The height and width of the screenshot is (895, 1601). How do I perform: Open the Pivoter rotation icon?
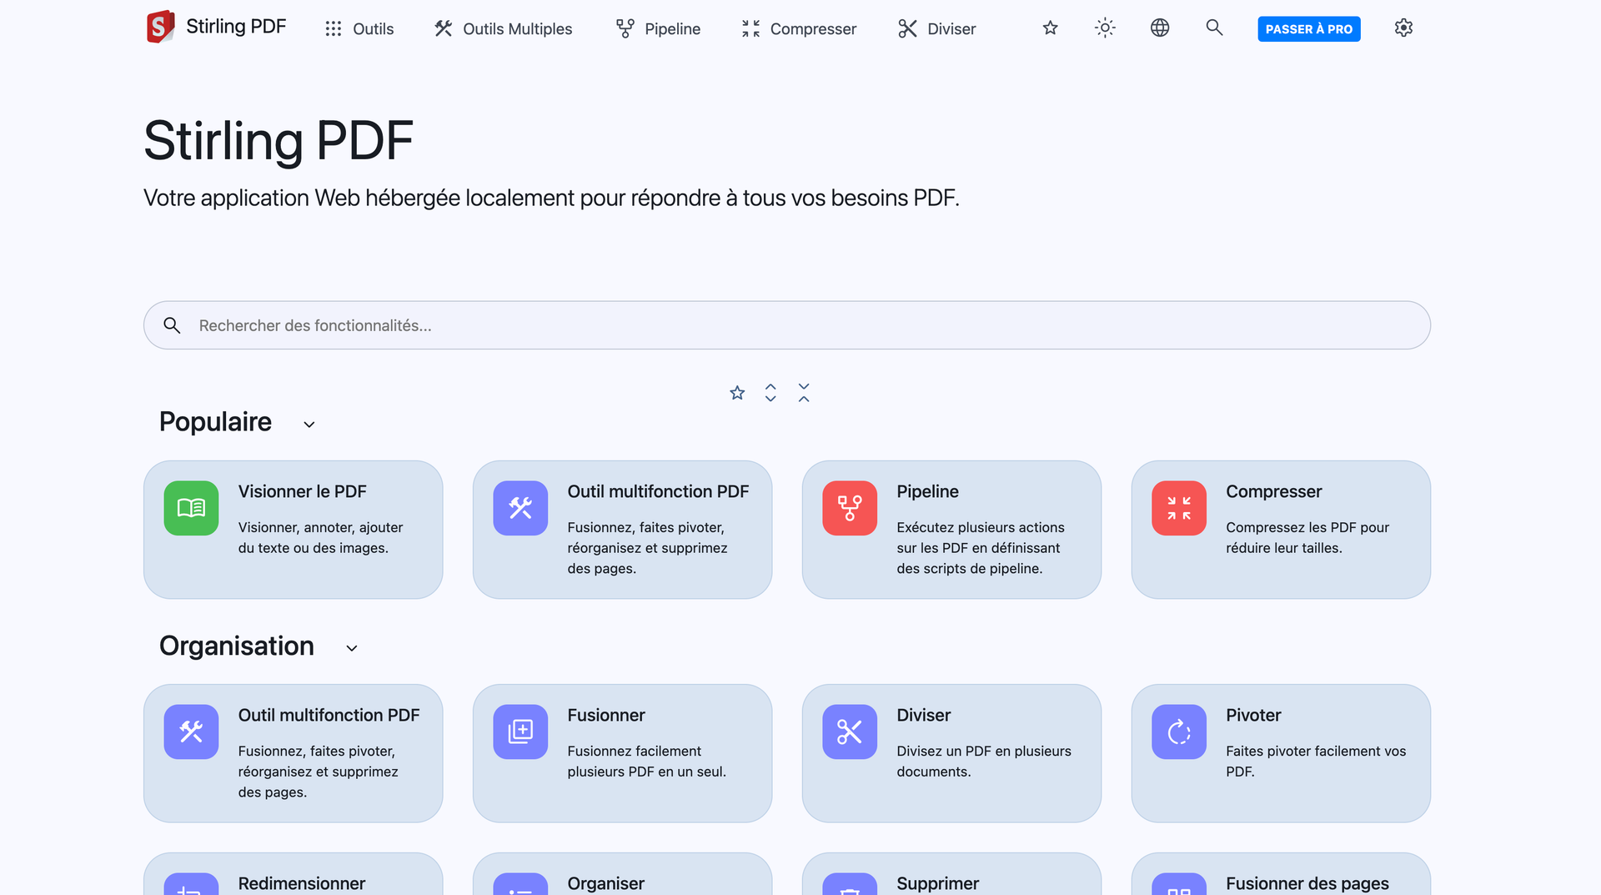[x=1178, y=732]
